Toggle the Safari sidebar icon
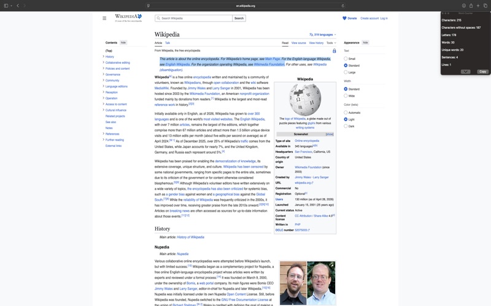Image resolution: width=491 pixels, height=306 pixels. (6, 6)
